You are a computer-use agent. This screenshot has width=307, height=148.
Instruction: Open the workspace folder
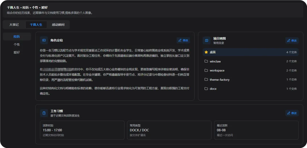[x=251, y=70]
